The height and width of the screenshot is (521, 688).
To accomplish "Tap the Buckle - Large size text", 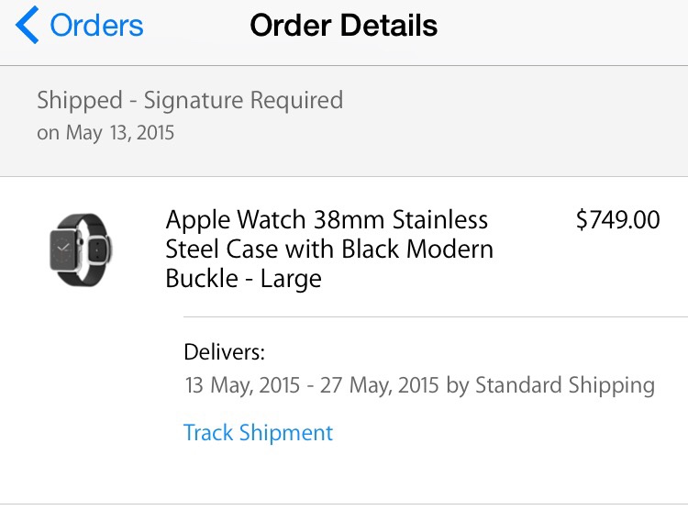I will 243,279.
